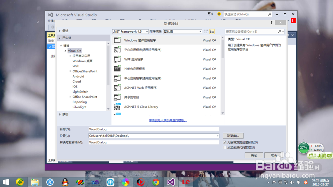This screenshot has width=333, height=187.
Task: Click 浏览(B)... button
Action: click(x=233, y=136)
